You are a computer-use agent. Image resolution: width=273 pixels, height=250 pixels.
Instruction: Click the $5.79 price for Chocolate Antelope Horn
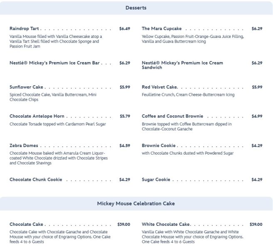(x=125, y=116)
